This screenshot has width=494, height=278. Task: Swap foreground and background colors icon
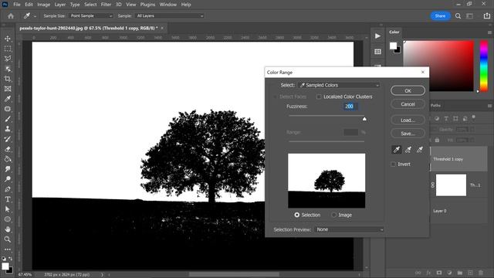point(10,259)
